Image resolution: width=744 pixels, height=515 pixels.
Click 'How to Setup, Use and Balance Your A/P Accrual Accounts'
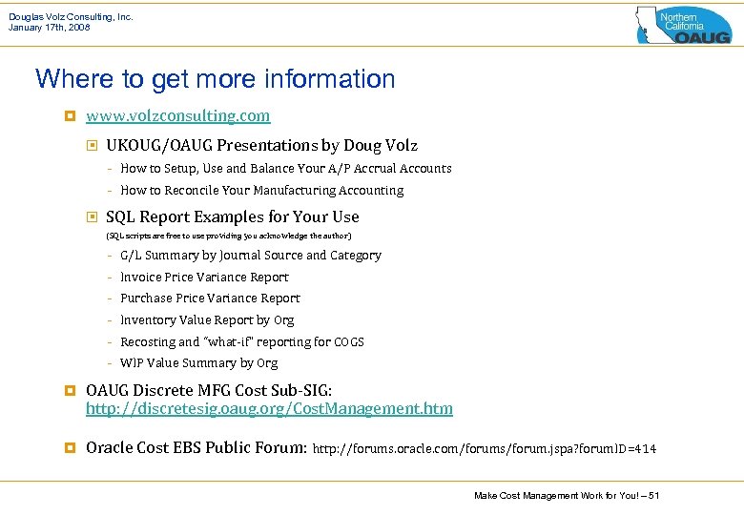click(285, 169)
